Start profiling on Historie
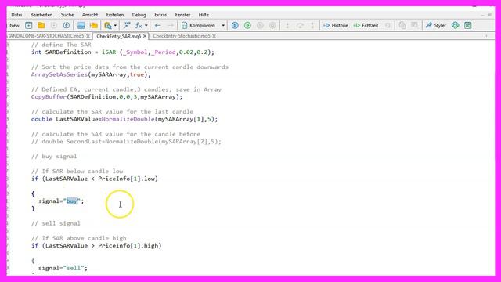The image size is (501, 282). point(336,25)
